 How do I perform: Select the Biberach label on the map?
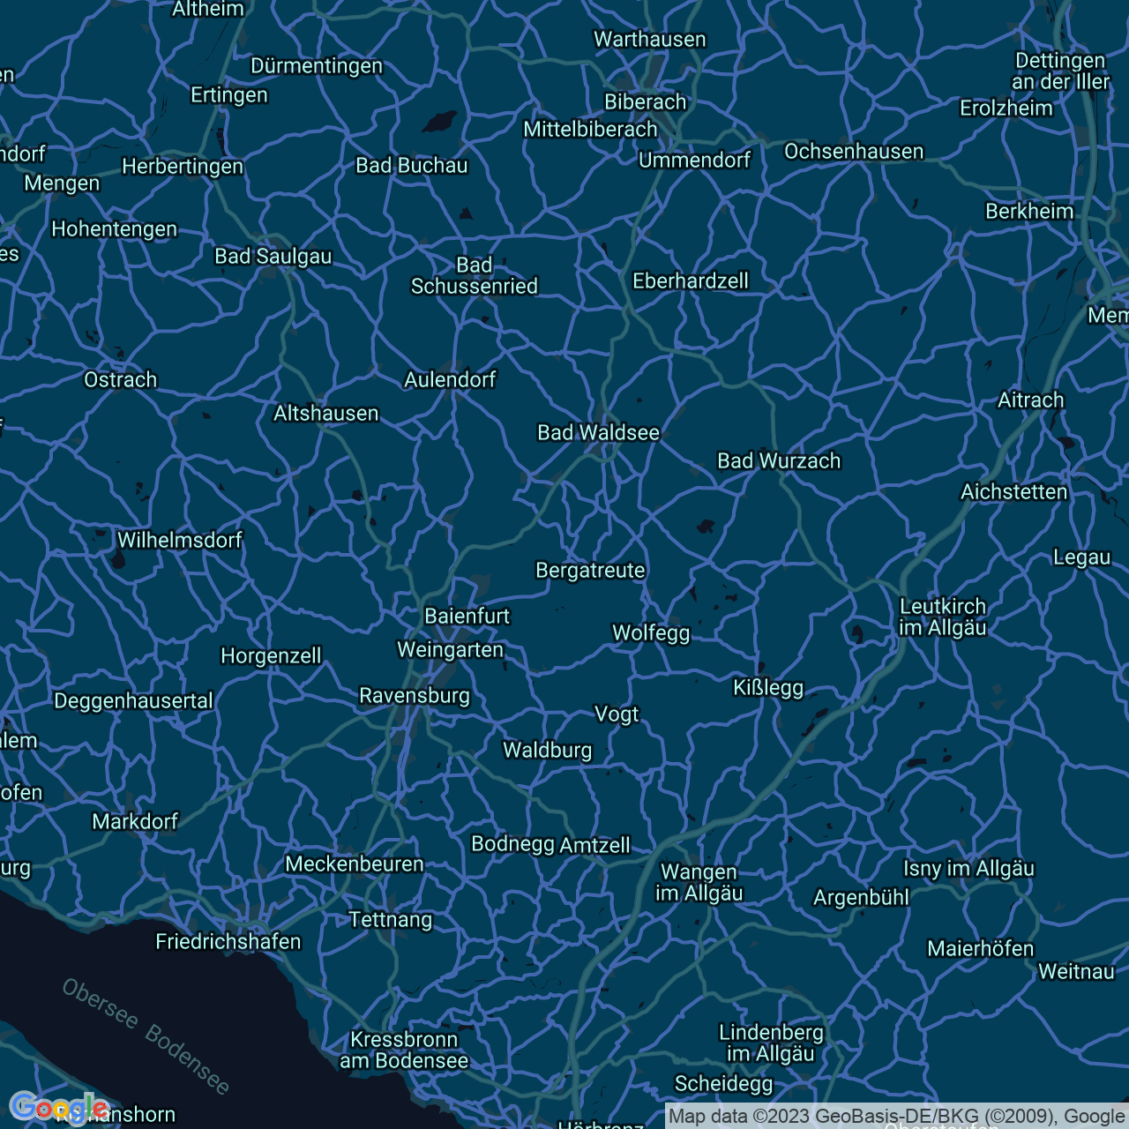[x=645, y=102]
